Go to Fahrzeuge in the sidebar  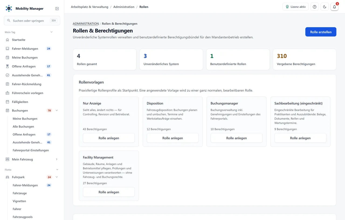[20, 193]
